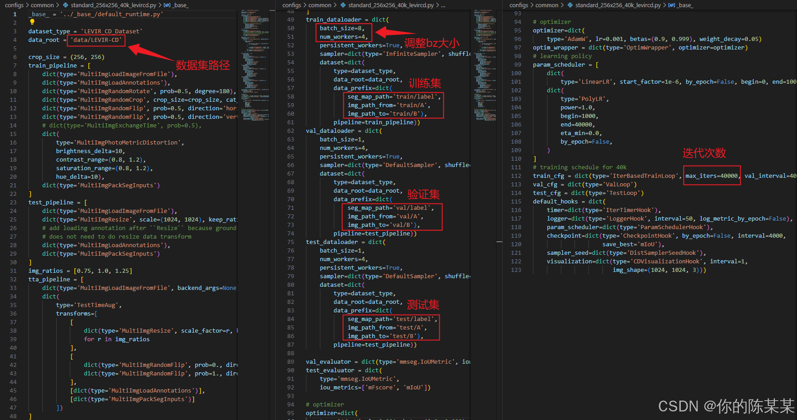Click 'MultiImgRandomCrop' string
The image size is (797, 420).
(112, 100)
